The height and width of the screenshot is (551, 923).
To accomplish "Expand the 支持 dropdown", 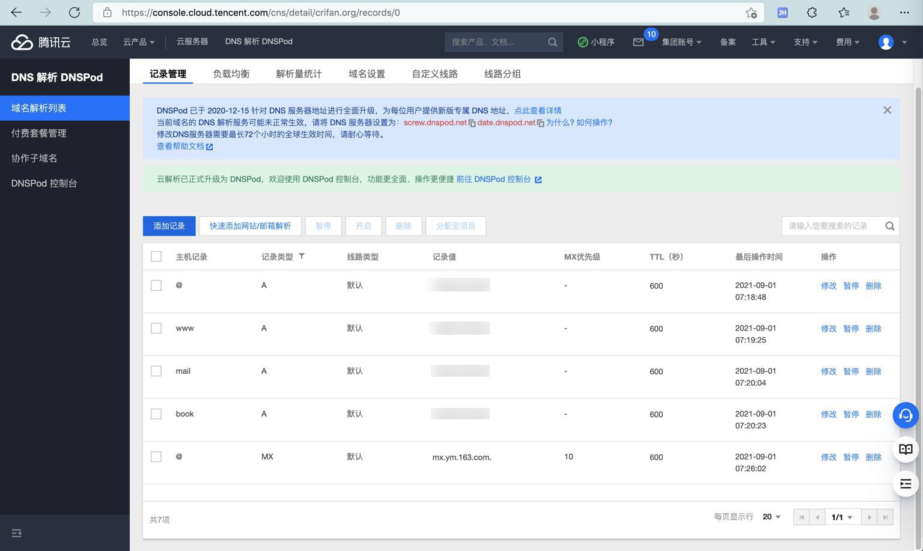I will coord(805,42).
